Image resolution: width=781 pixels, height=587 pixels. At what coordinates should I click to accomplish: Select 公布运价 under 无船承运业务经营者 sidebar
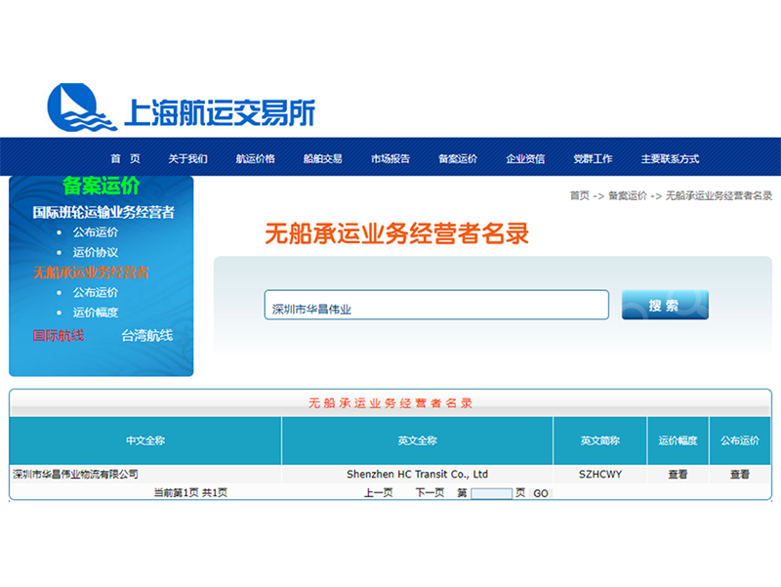(96, 292)
